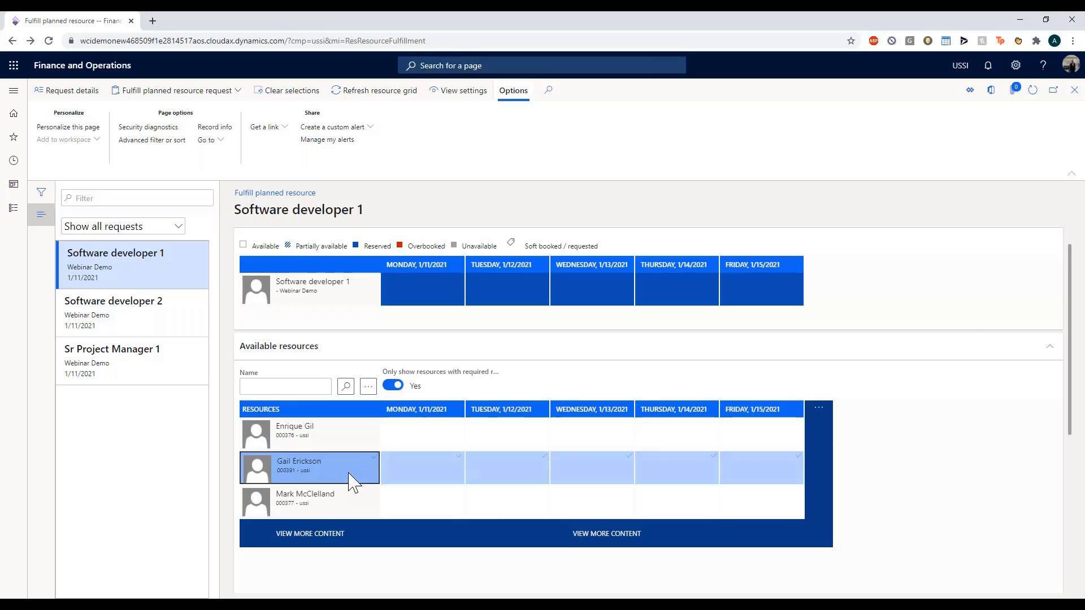Check the Available legend checkbox
The height and width of the screenshot is (610, 1085).
(x=243, y=244)
